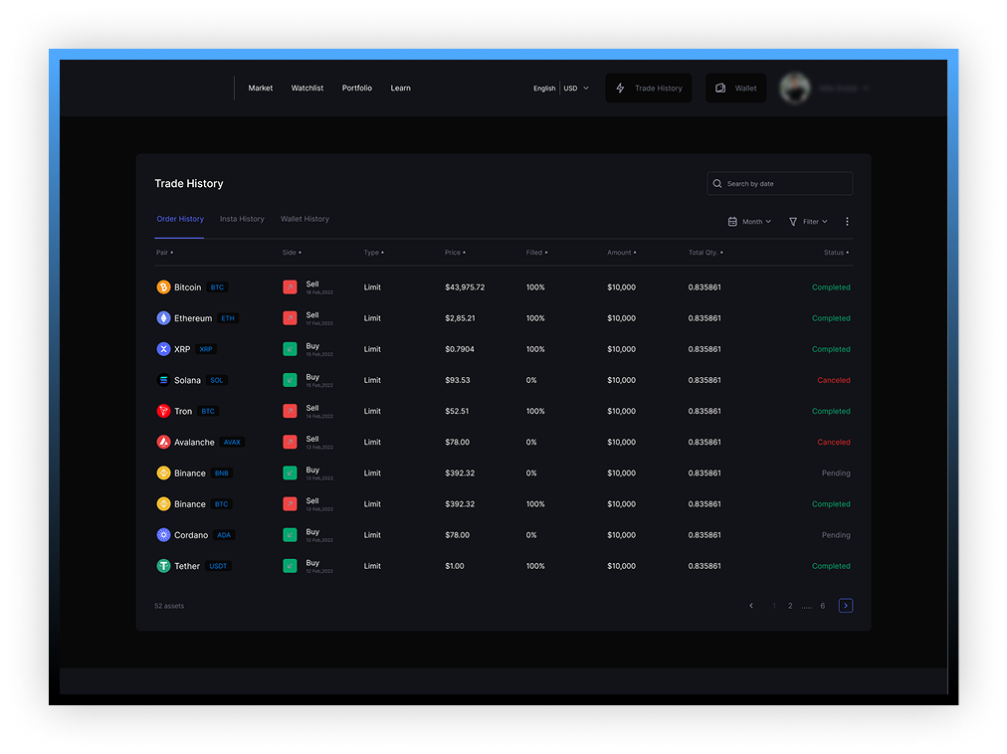Click the Avalanche coin icon
Viewport: 1007px width, 754px height.
pyautogui.click(x=163, y=442)
